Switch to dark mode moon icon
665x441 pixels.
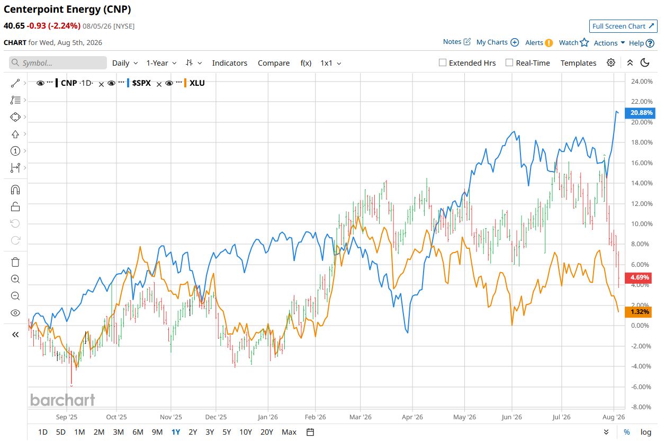point(645,62)
